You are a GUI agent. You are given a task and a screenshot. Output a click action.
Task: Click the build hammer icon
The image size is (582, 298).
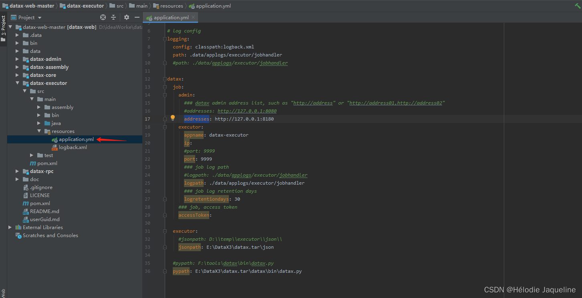point(577,6)
